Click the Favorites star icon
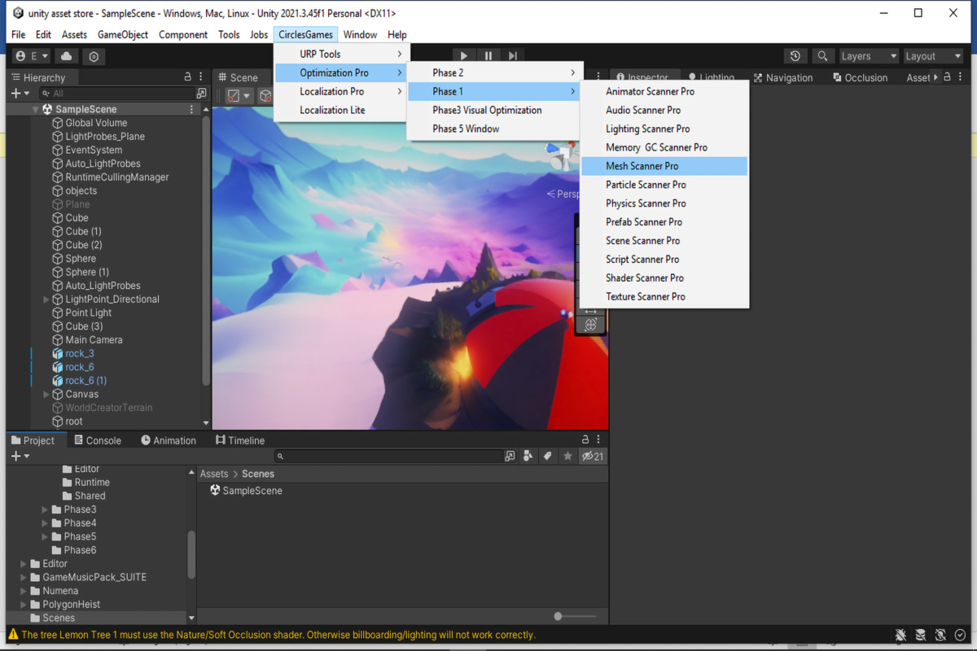The width and height of the screenshot is (977, 651). pos(567,457)
